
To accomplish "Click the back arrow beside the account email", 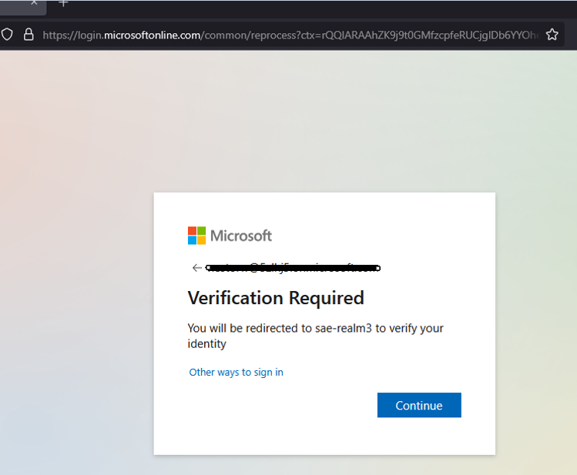I will [196, 268].
